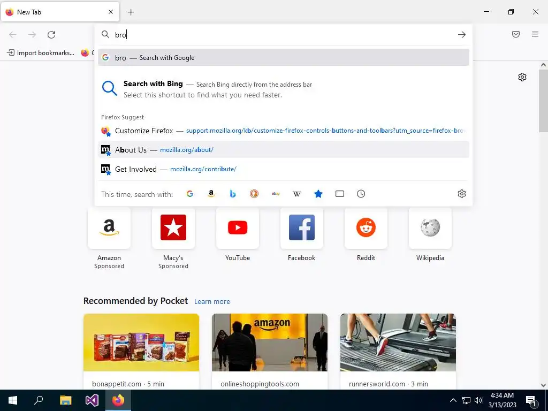Click Learn more link beside Pocket
This screenshot has width=548, height=411.
[x=212, y=302]
